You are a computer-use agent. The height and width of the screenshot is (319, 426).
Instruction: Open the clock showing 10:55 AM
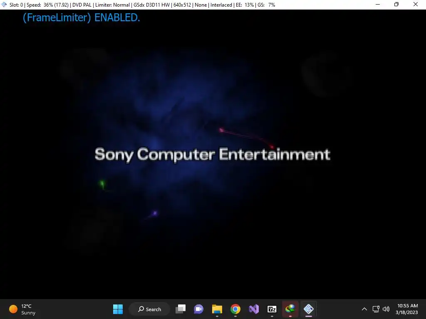(407, 309)
